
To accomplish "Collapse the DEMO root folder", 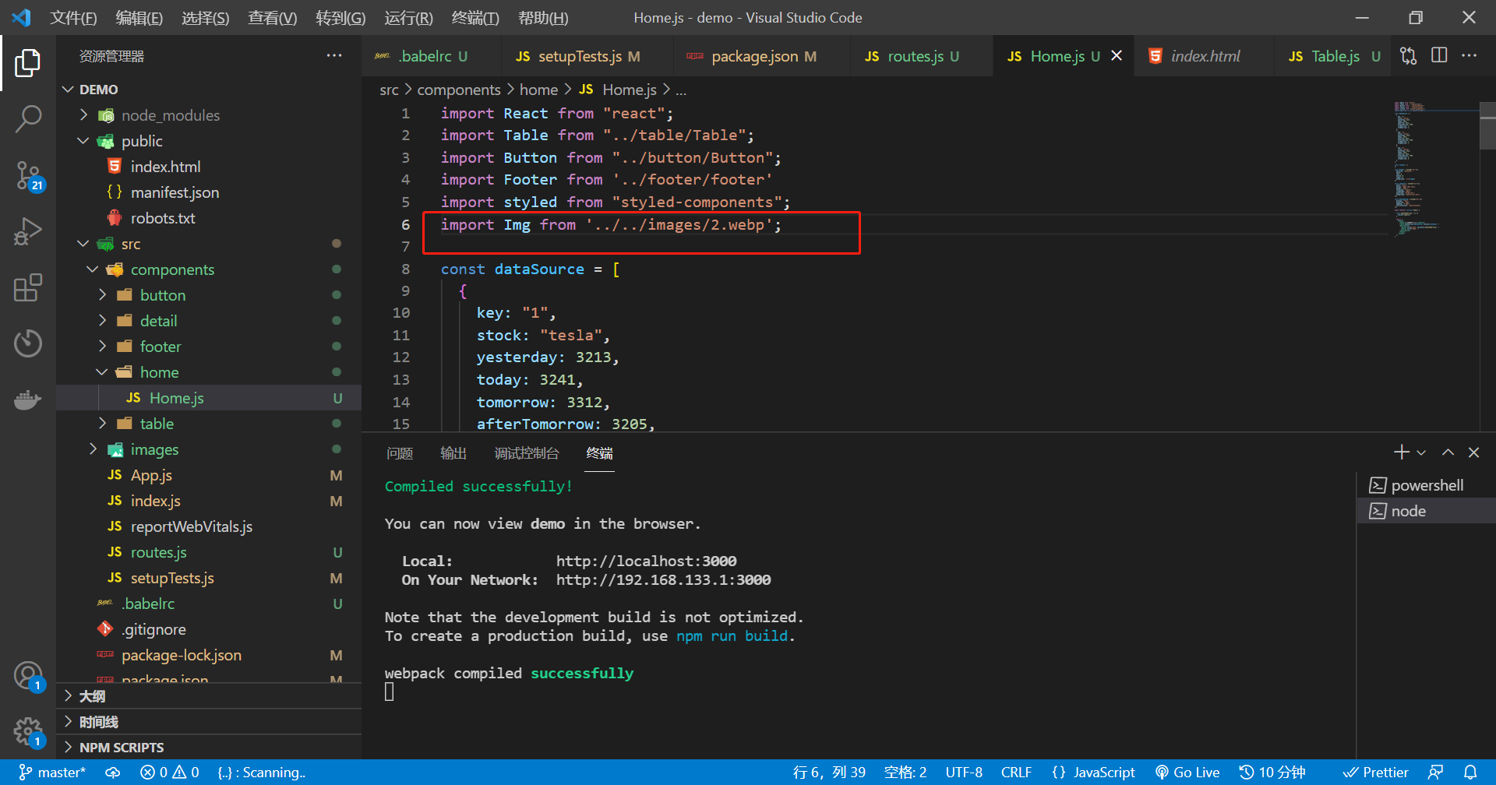I will 68,90.
